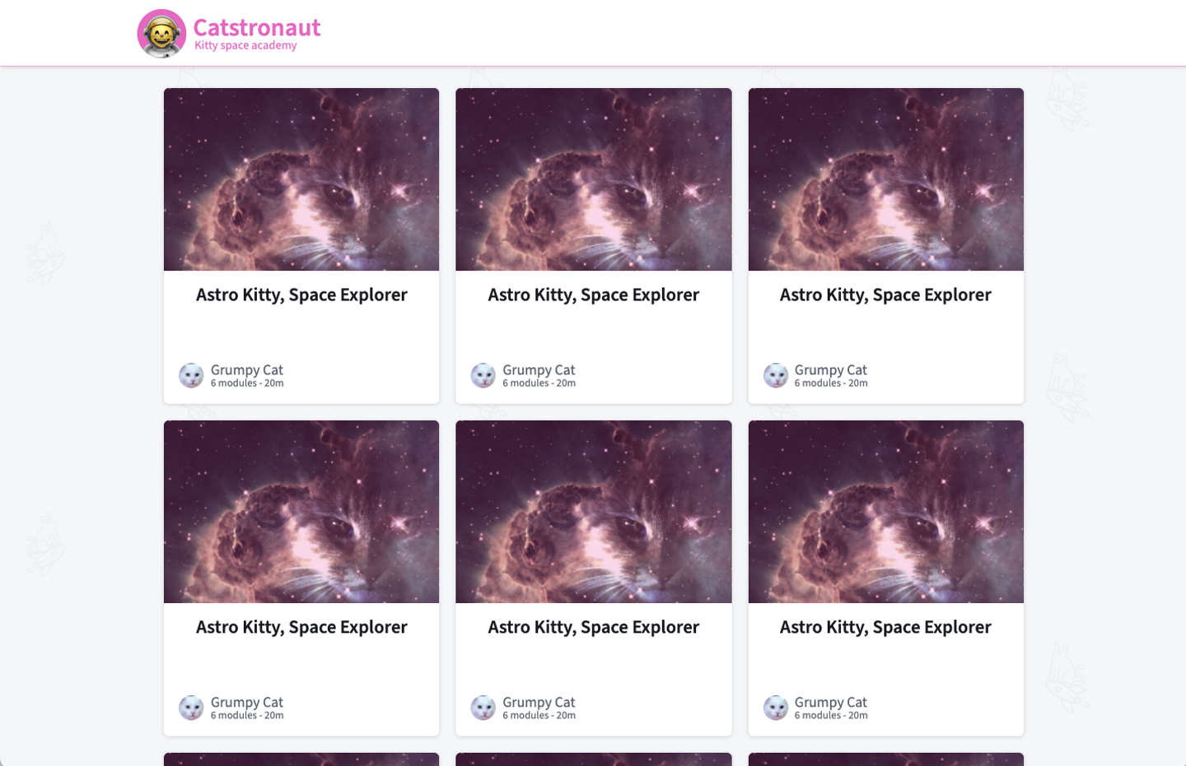Image resolution: width=1186 pixels, height=766 pixels.
Task: Click "6 modules - 20m" in top-right card
Action: [x=831, y=383]
